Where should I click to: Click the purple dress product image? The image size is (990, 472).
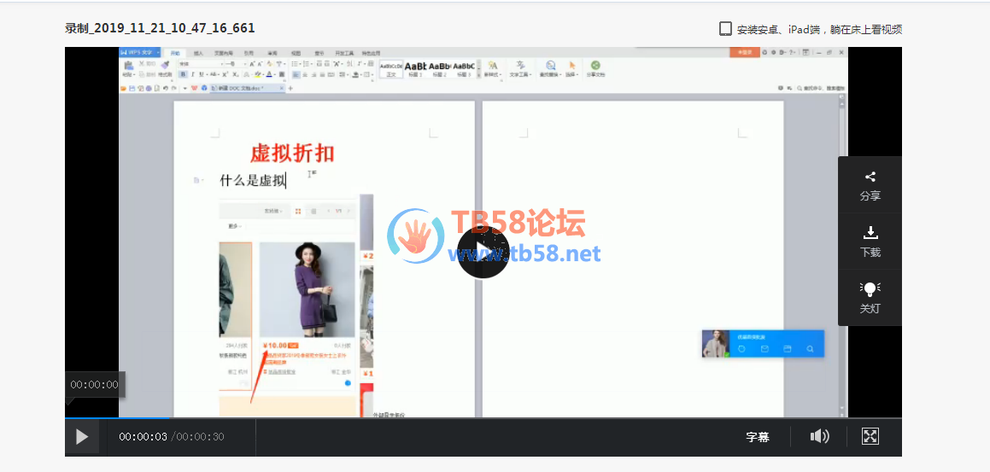coord(307,290)
